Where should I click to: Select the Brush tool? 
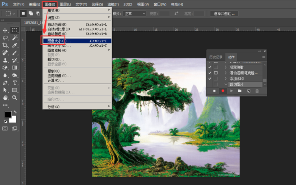click(15, 53)
